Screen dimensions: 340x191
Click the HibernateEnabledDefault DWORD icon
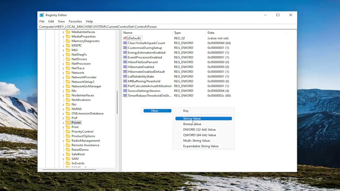(125, 72)
